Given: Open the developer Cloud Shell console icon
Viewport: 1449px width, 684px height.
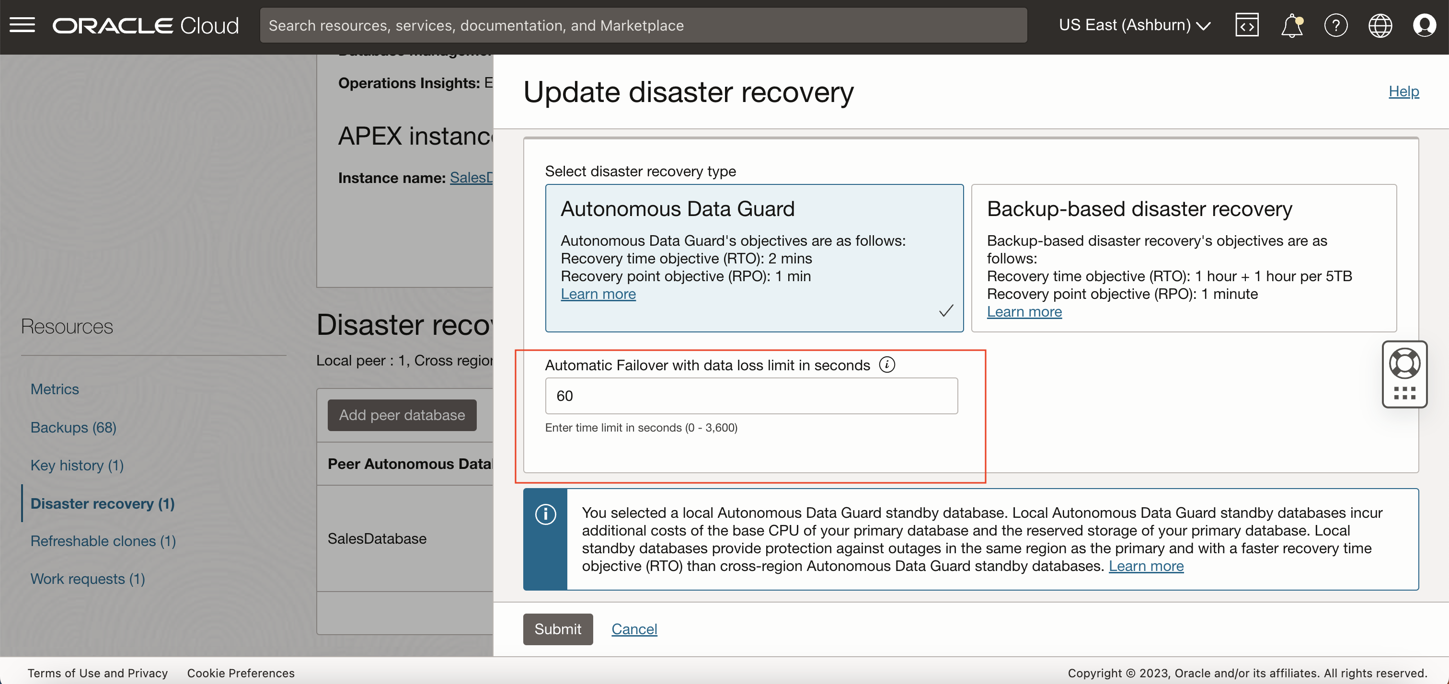Looking at the screenshot, I should click(x=1246, y=25).
